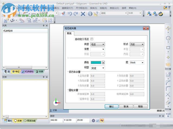Select the rectangle tool in right toolbar

click(168, 48)
